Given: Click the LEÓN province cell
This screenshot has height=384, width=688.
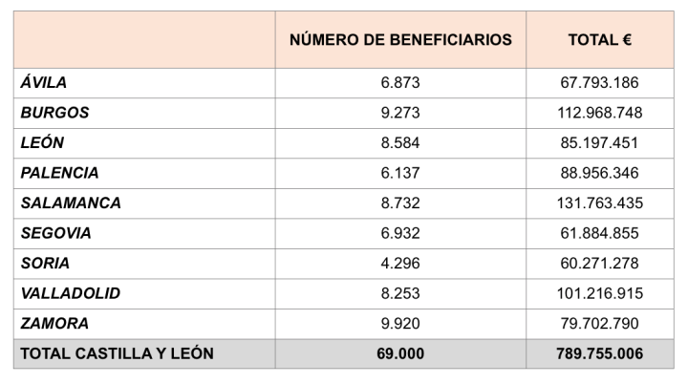Looking at the screenshot, I should 43,143.
